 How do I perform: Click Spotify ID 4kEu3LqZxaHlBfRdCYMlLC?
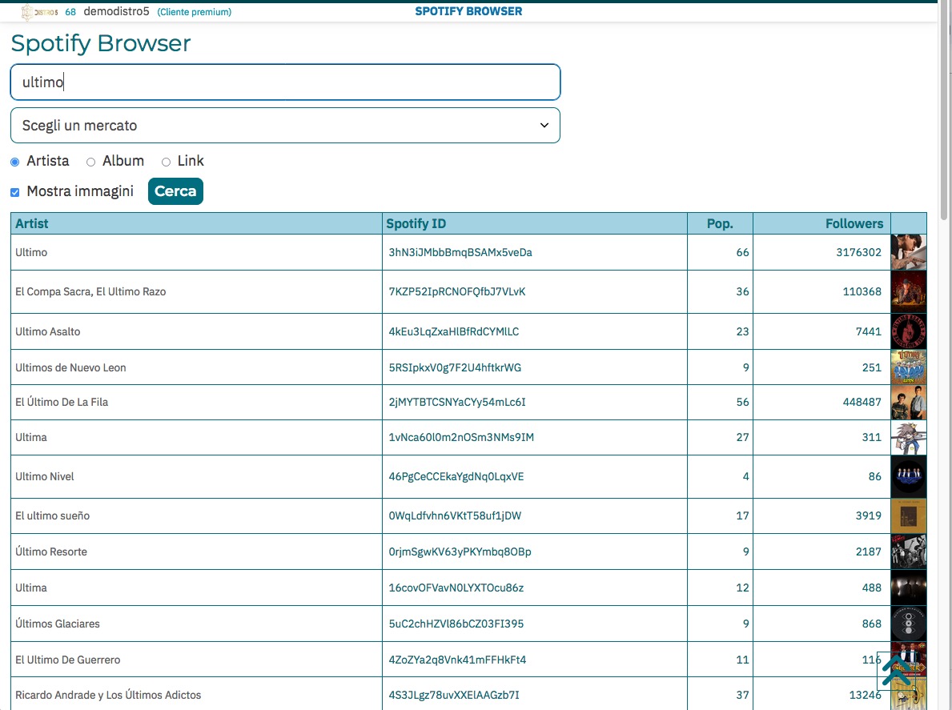pyautogui.click(x=453, y=332)
